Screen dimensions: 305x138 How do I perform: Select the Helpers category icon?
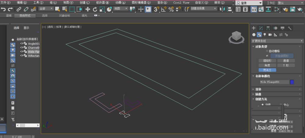tap(275, 35)
